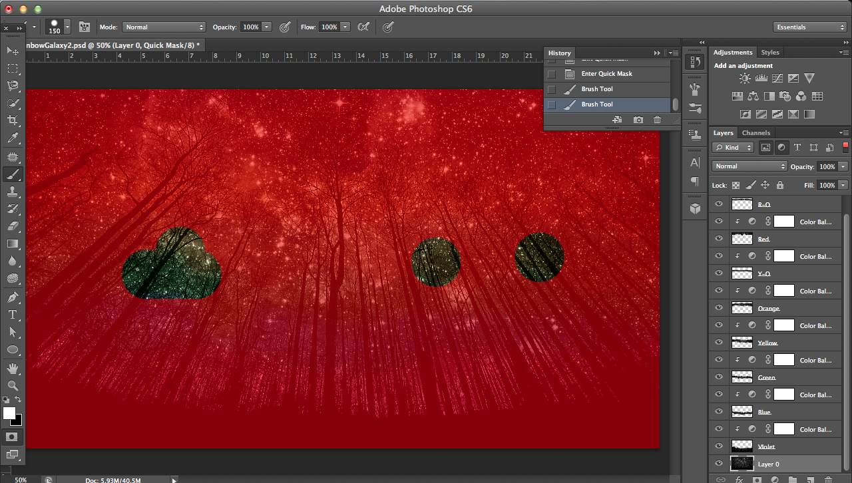Select the Quick Selection tool
The image size is (852, 483).
(13, 103)
